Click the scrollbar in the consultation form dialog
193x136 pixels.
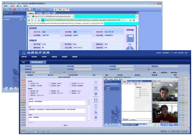(89, 110)
